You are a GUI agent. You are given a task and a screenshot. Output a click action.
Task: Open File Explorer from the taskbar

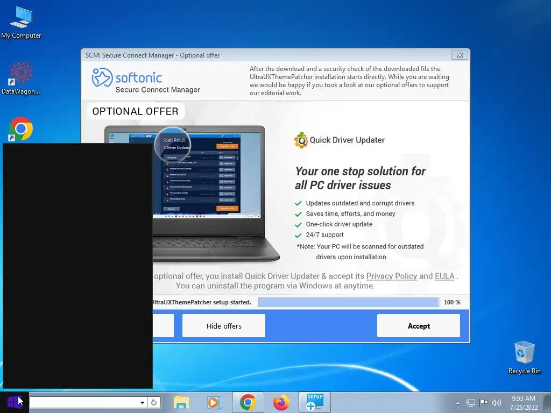[181, 402]
